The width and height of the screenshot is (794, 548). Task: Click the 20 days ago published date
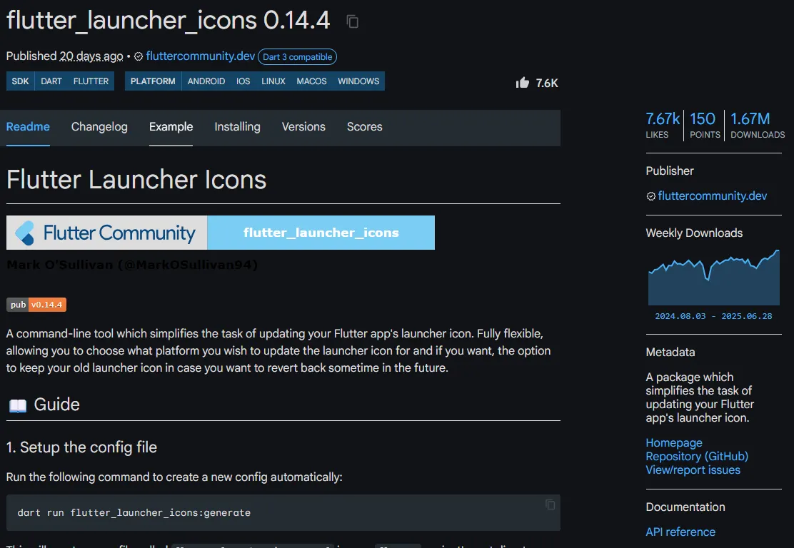point(91,56)
